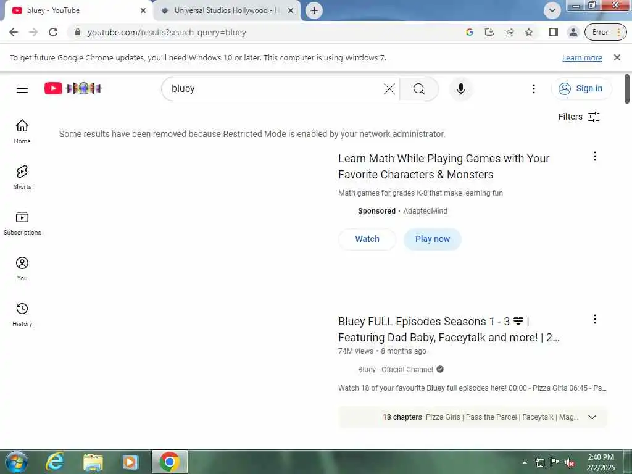Screen dimensions: 632x474
Task: Open the Windows Start menu
Action: (17, 462)
